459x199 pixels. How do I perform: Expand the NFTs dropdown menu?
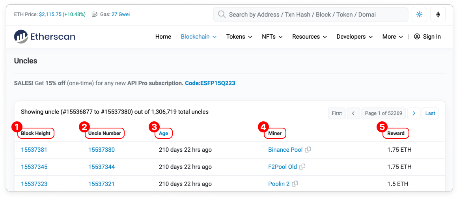(x=272, y=37)
